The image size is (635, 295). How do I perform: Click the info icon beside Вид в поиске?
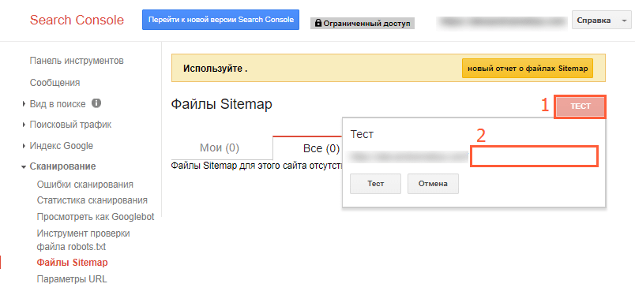coord(96,103)
